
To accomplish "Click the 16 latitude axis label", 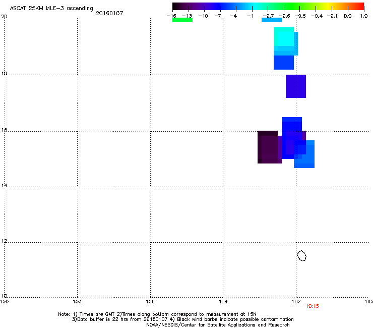I will coord(4,130).
